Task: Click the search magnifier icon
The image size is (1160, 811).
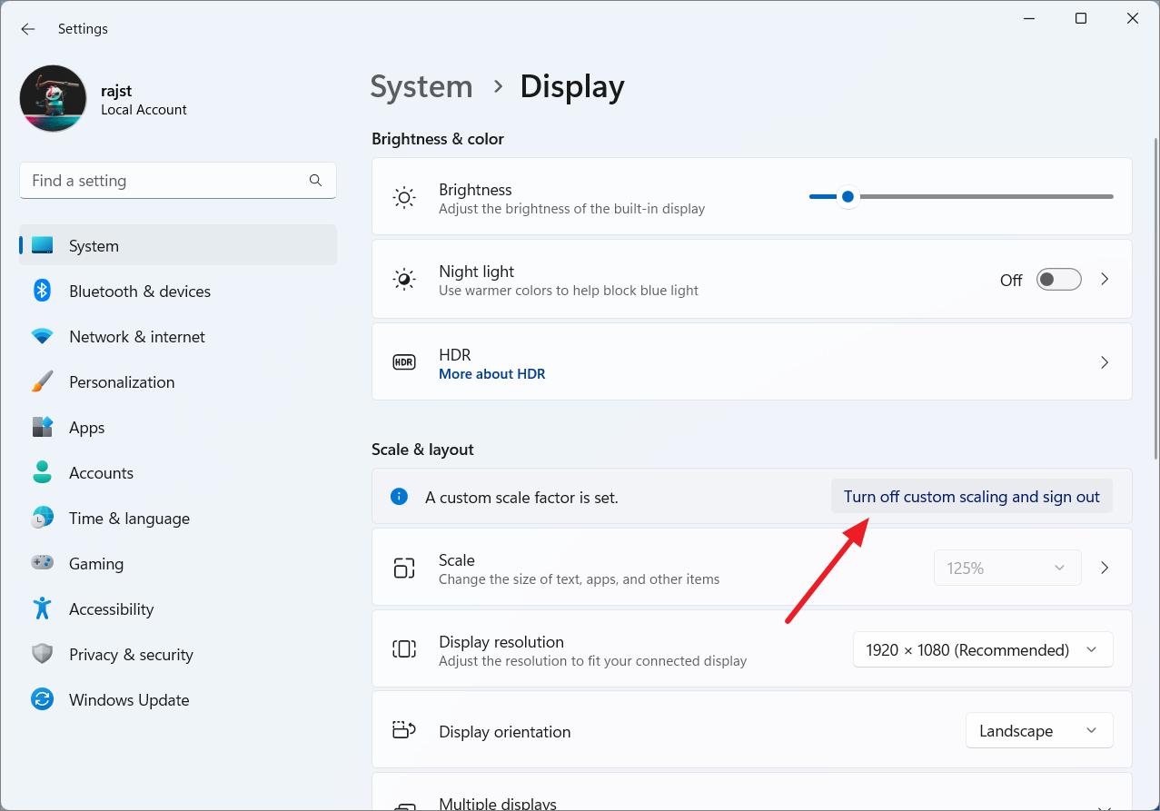Action: pos(315,181)
